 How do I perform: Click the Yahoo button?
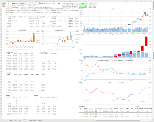(75, 4)
